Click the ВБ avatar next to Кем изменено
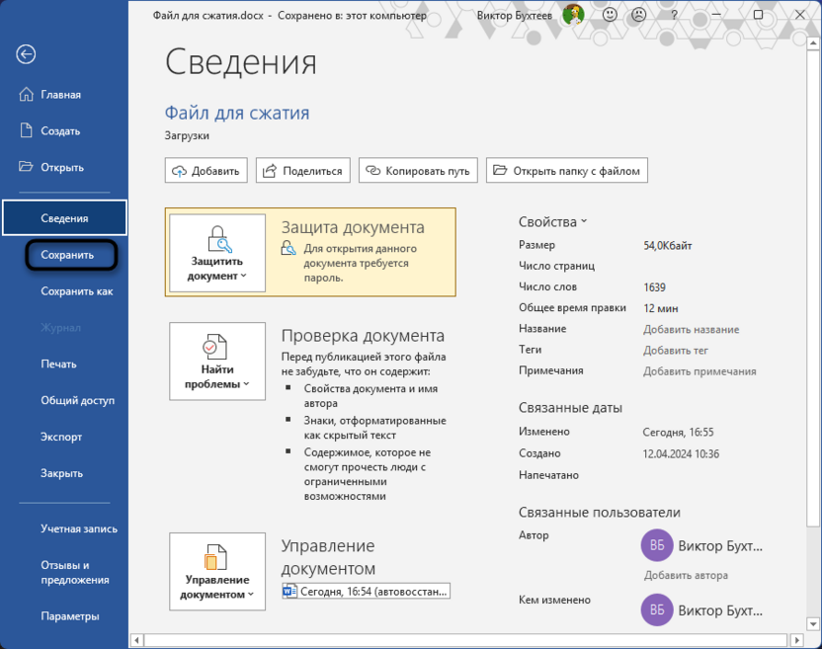 pos(657,610)
